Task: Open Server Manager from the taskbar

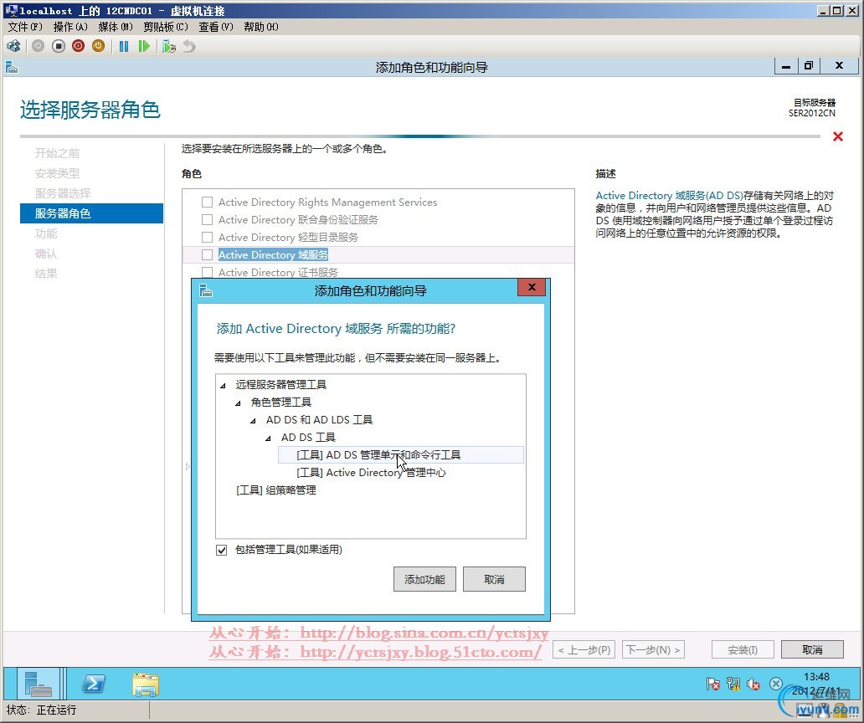Action: (39, 684)
